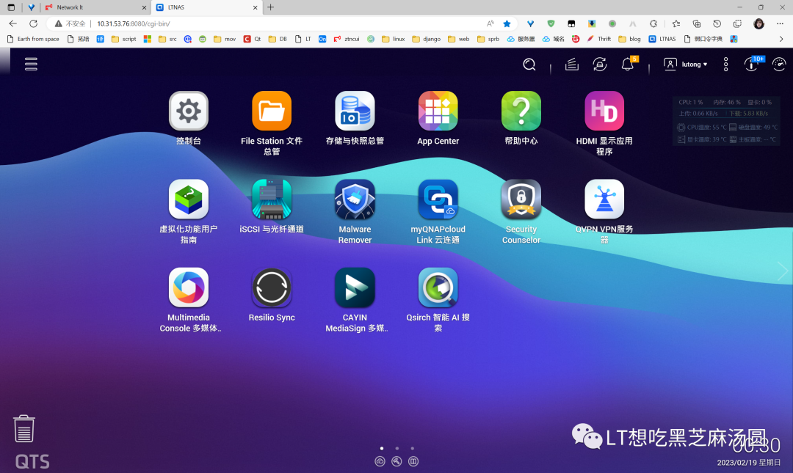793x473 pixels.
Task: Open iSCSI 与光纤通道 app
Action: point(272,199)
